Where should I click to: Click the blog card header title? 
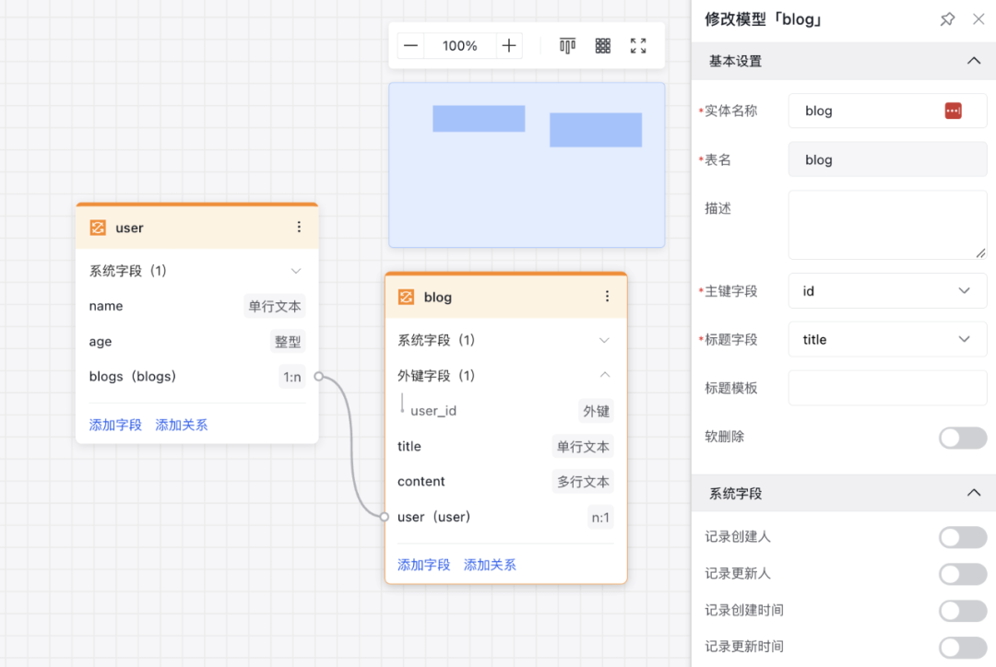point(438,297)
